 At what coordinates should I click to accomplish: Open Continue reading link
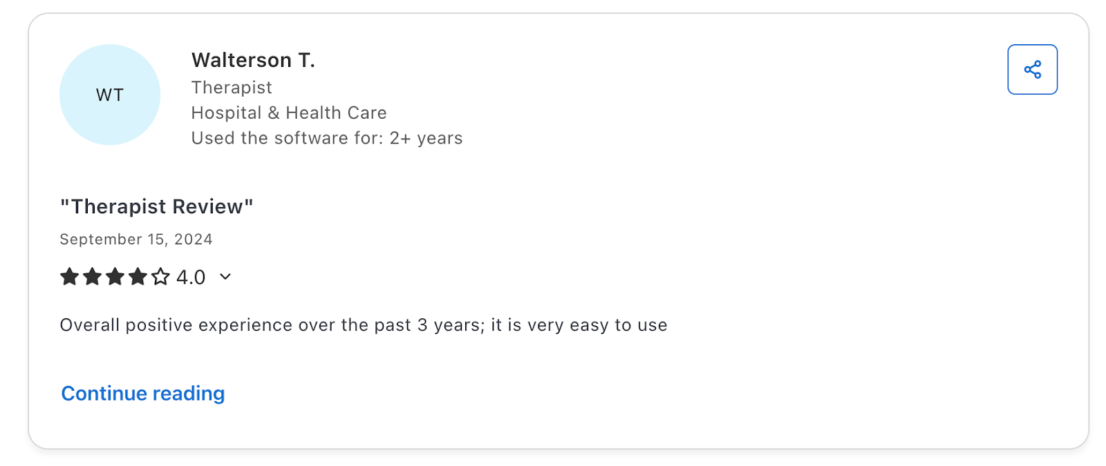click(142, 393)
